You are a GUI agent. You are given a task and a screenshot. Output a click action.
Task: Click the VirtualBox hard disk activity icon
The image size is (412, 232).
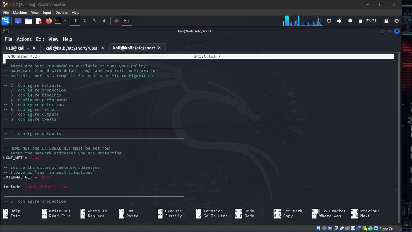(318, 229)
